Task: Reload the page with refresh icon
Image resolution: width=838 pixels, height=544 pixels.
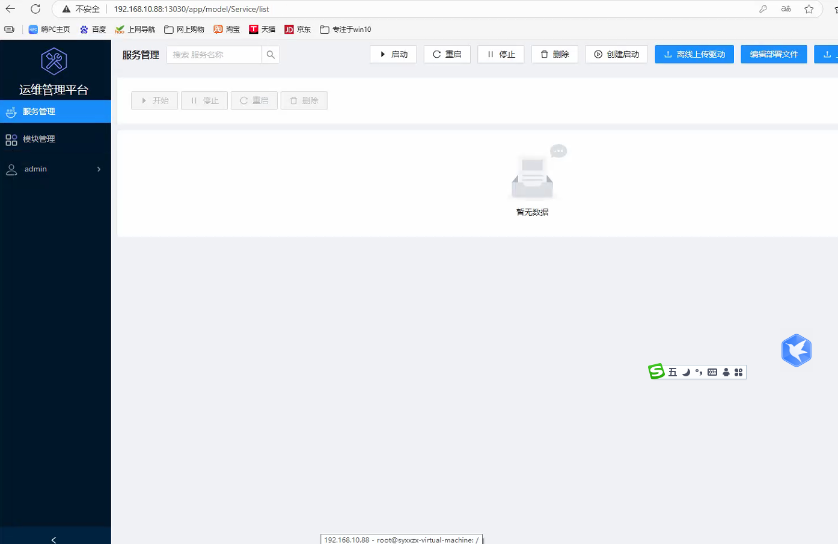Action: coord(35,9)
